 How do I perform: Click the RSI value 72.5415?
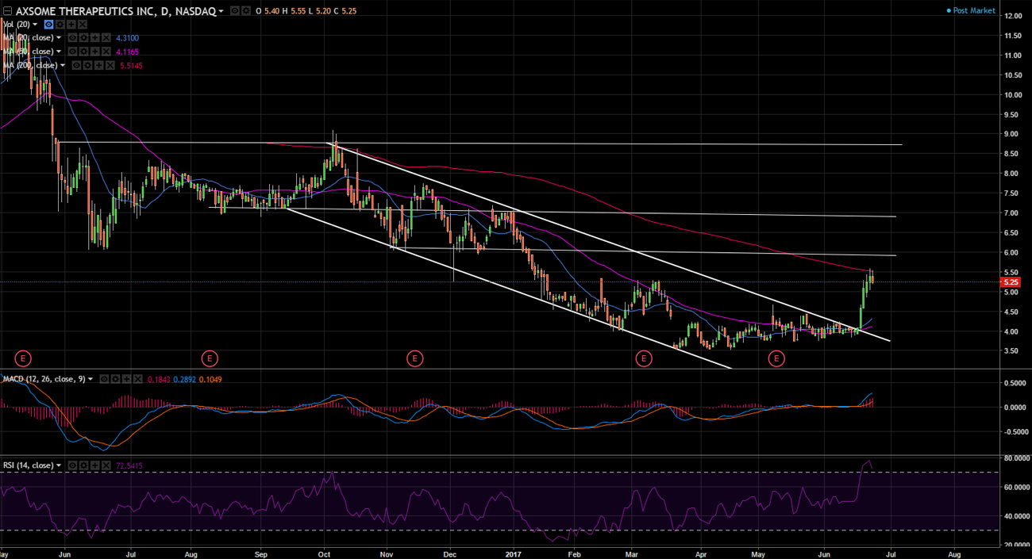pyautogui.click(x=129, y=465)
